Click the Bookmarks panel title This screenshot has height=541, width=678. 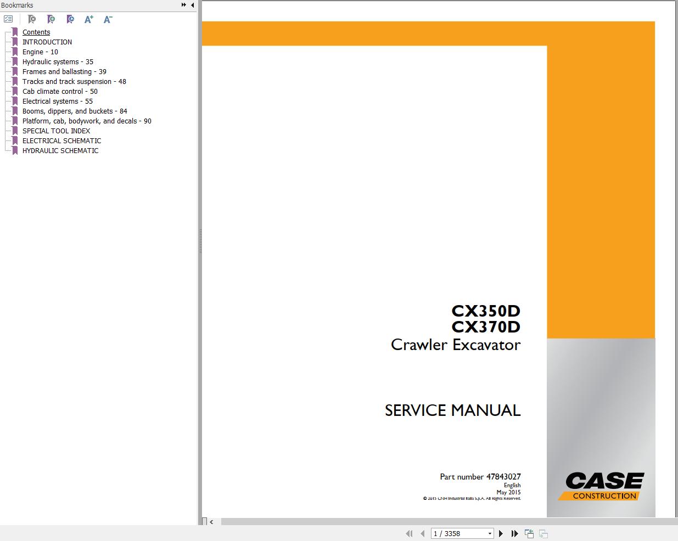tap(17, 5)
